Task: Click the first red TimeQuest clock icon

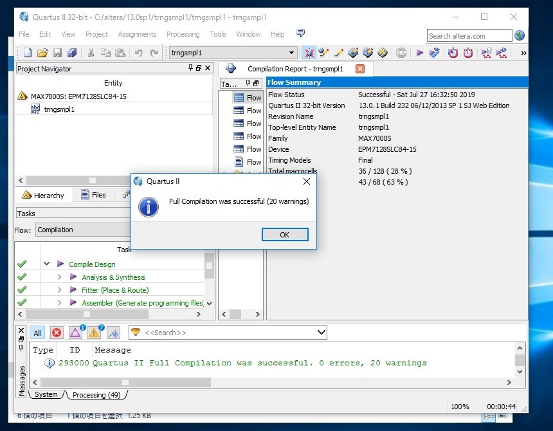Action: tap(453, 53)
